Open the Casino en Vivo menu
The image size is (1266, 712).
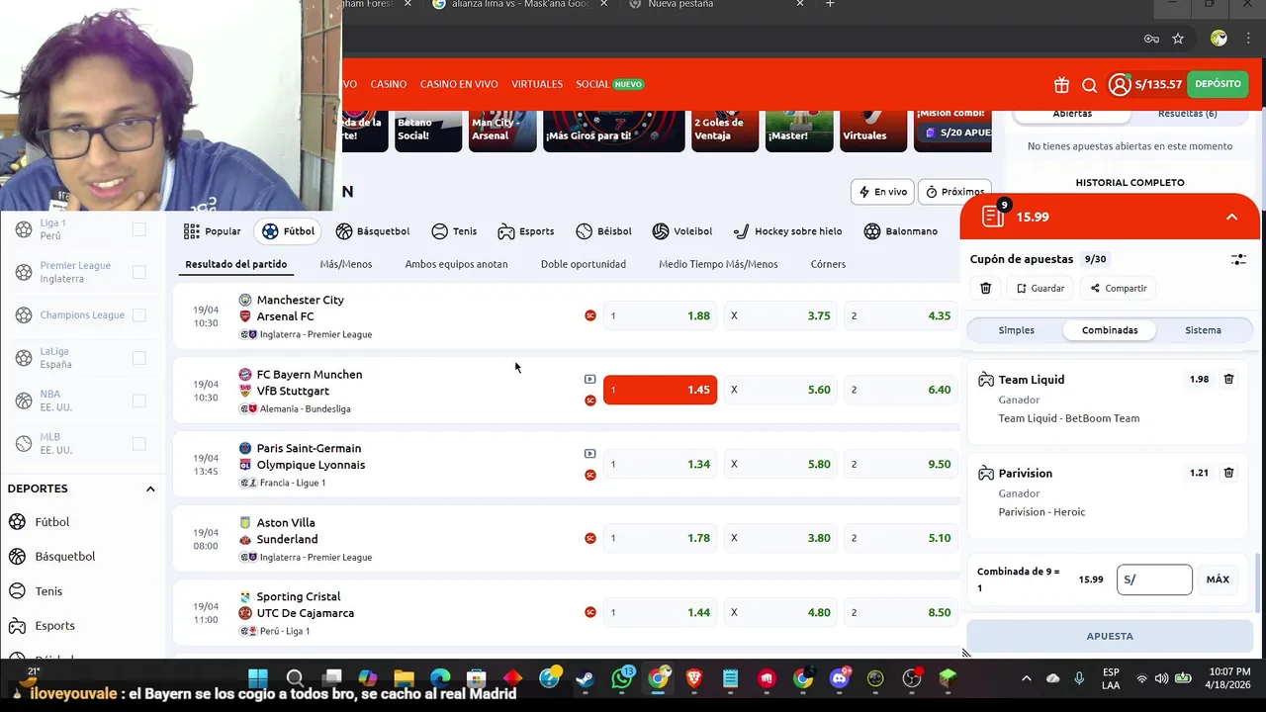459,84
